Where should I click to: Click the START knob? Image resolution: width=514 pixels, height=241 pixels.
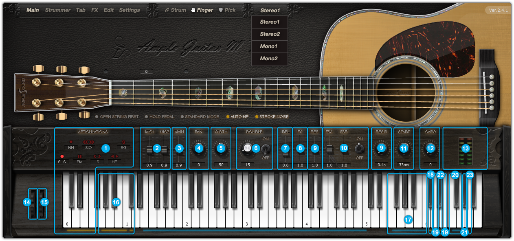[x=404, y=149]
